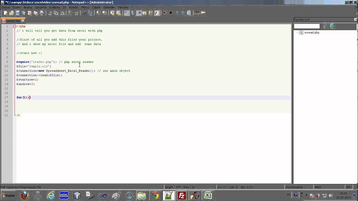Toggle the indent guide icon
Image resolution: width=358 pixels, height=201 pixels.
(139, 13)
